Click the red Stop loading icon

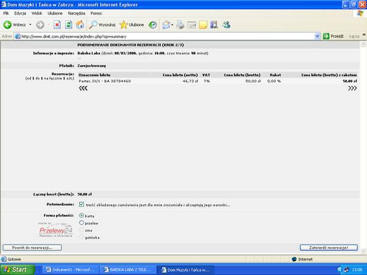57,25
